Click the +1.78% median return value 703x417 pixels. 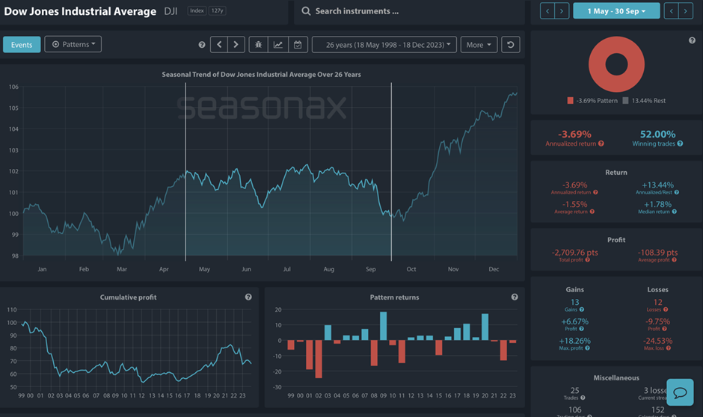pos(657,204)
